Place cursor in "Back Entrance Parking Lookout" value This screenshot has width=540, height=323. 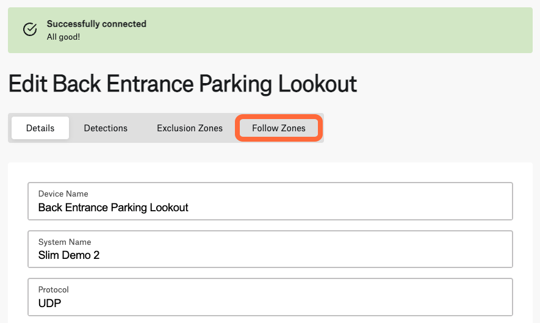tap(113, 208)
